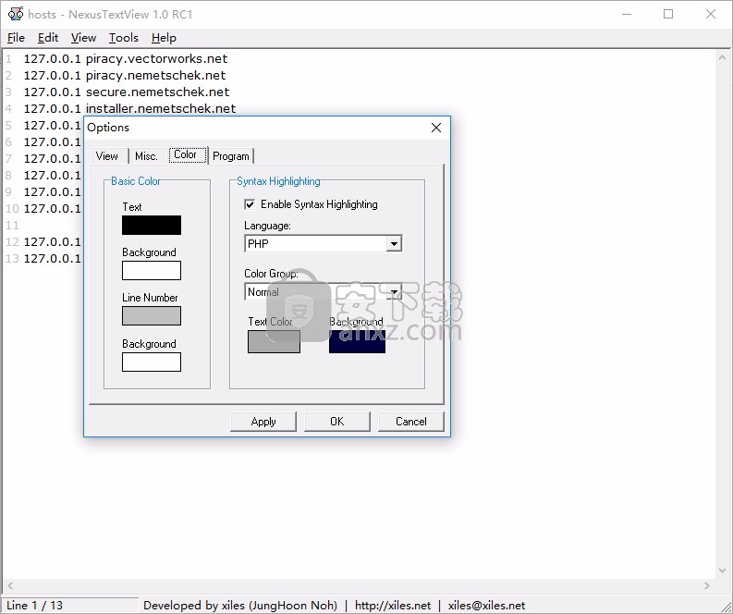Switch to the View tab in Options
The height and width of the screenshot is (614, 733).
pos(107,155)
